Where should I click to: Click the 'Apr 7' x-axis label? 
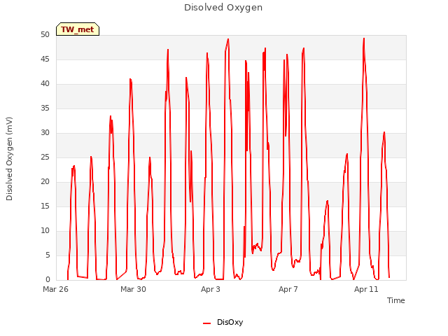288,289
